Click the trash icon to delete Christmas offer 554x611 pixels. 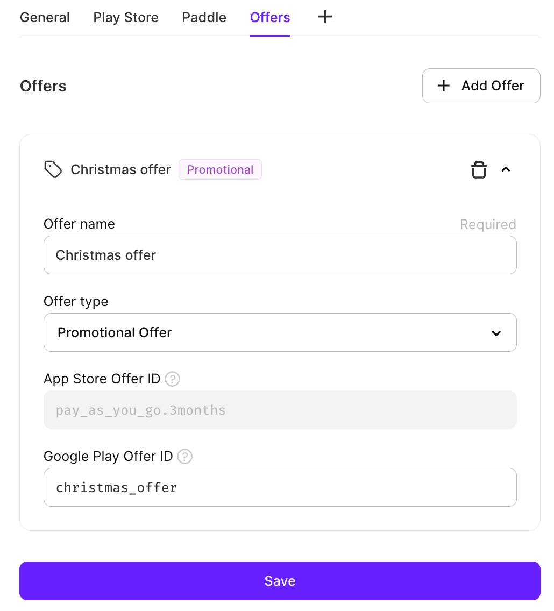click(x=479, y=169)
